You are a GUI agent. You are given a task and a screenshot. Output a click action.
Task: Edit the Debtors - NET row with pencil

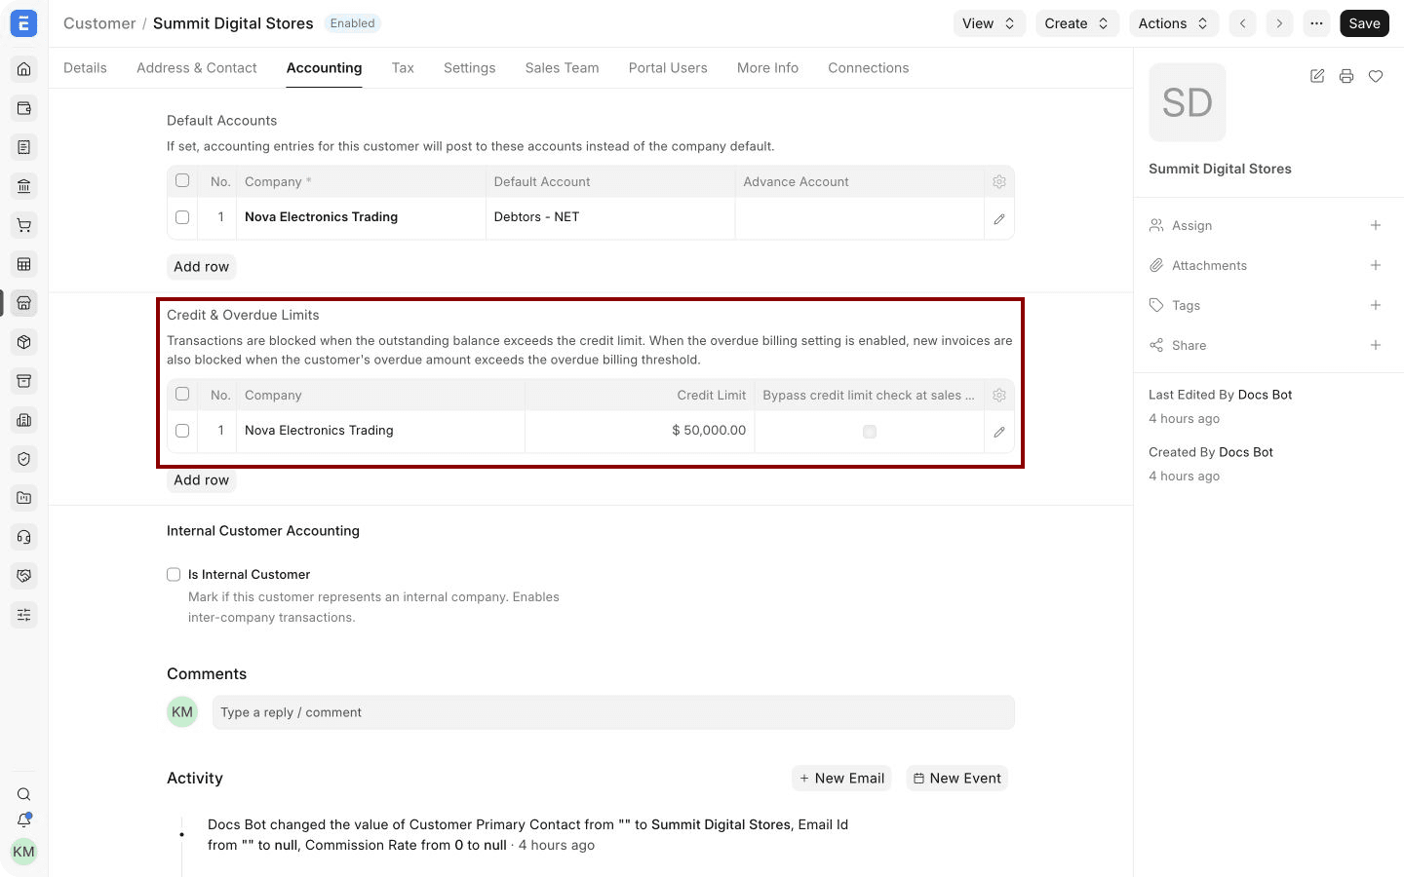pos(999,219)
